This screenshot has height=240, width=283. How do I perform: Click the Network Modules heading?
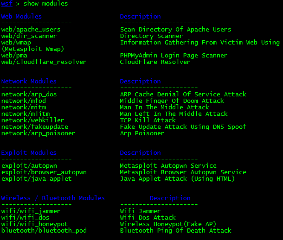click(x=29, y=81)
